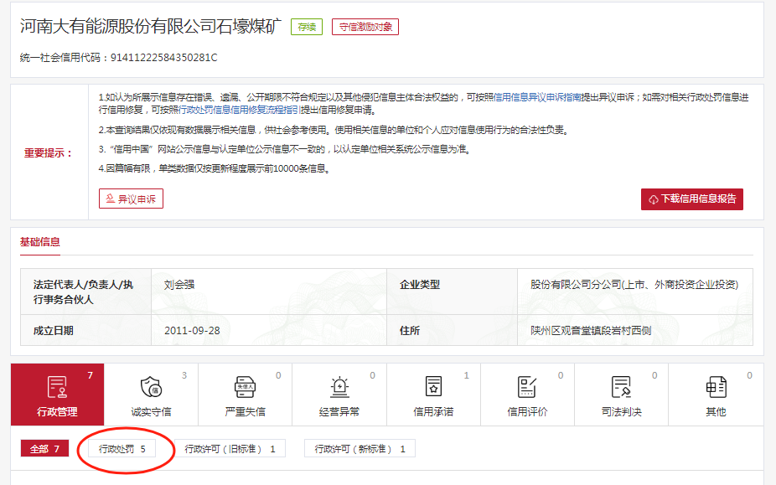
Task: Filter by 行政许可（新标准）
Action: 360,449
